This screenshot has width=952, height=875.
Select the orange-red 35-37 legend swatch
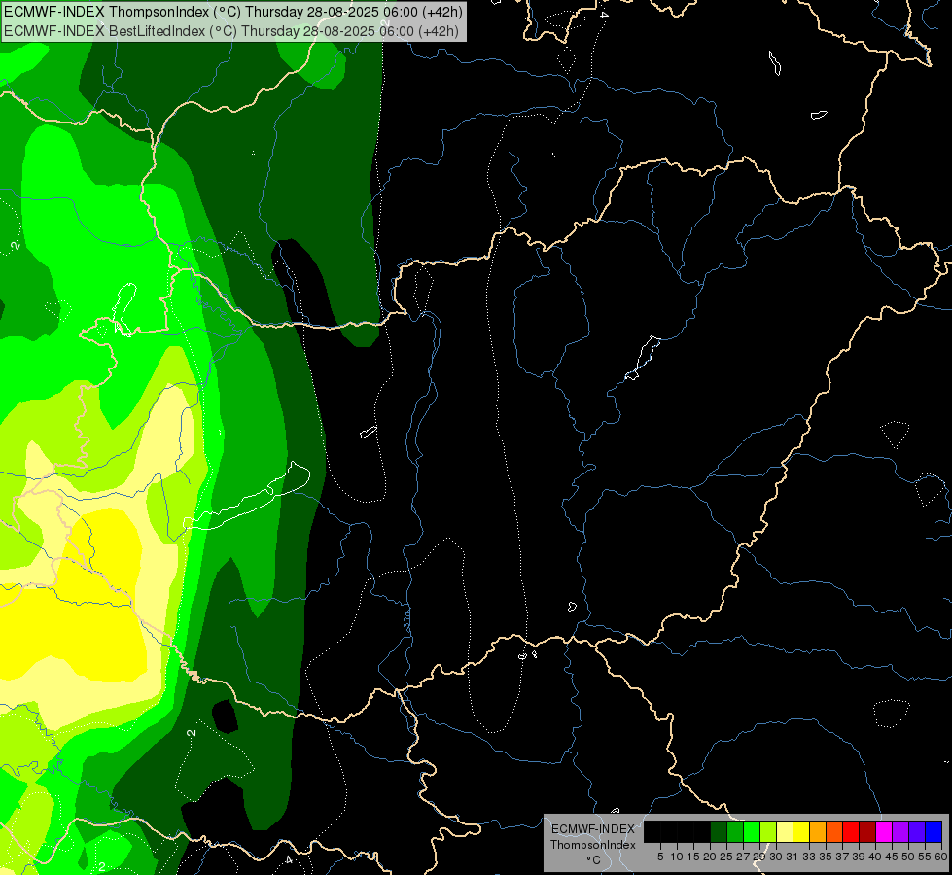[x=834, y=831]
